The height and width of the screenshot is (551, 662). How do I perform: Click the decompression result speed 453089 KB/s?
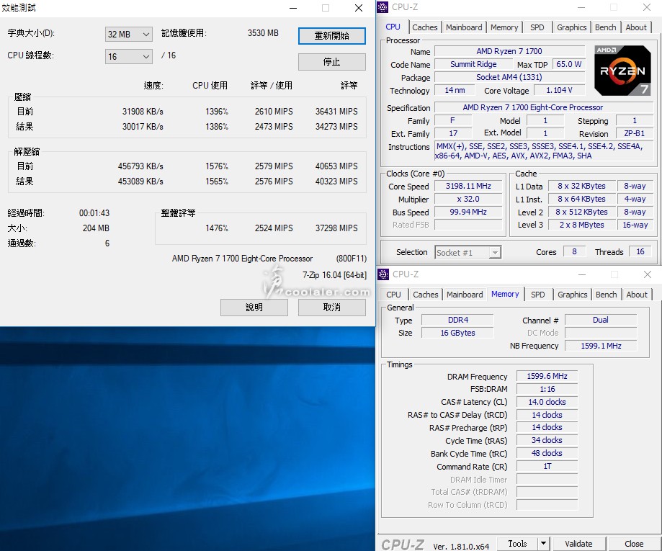point(140,181)
